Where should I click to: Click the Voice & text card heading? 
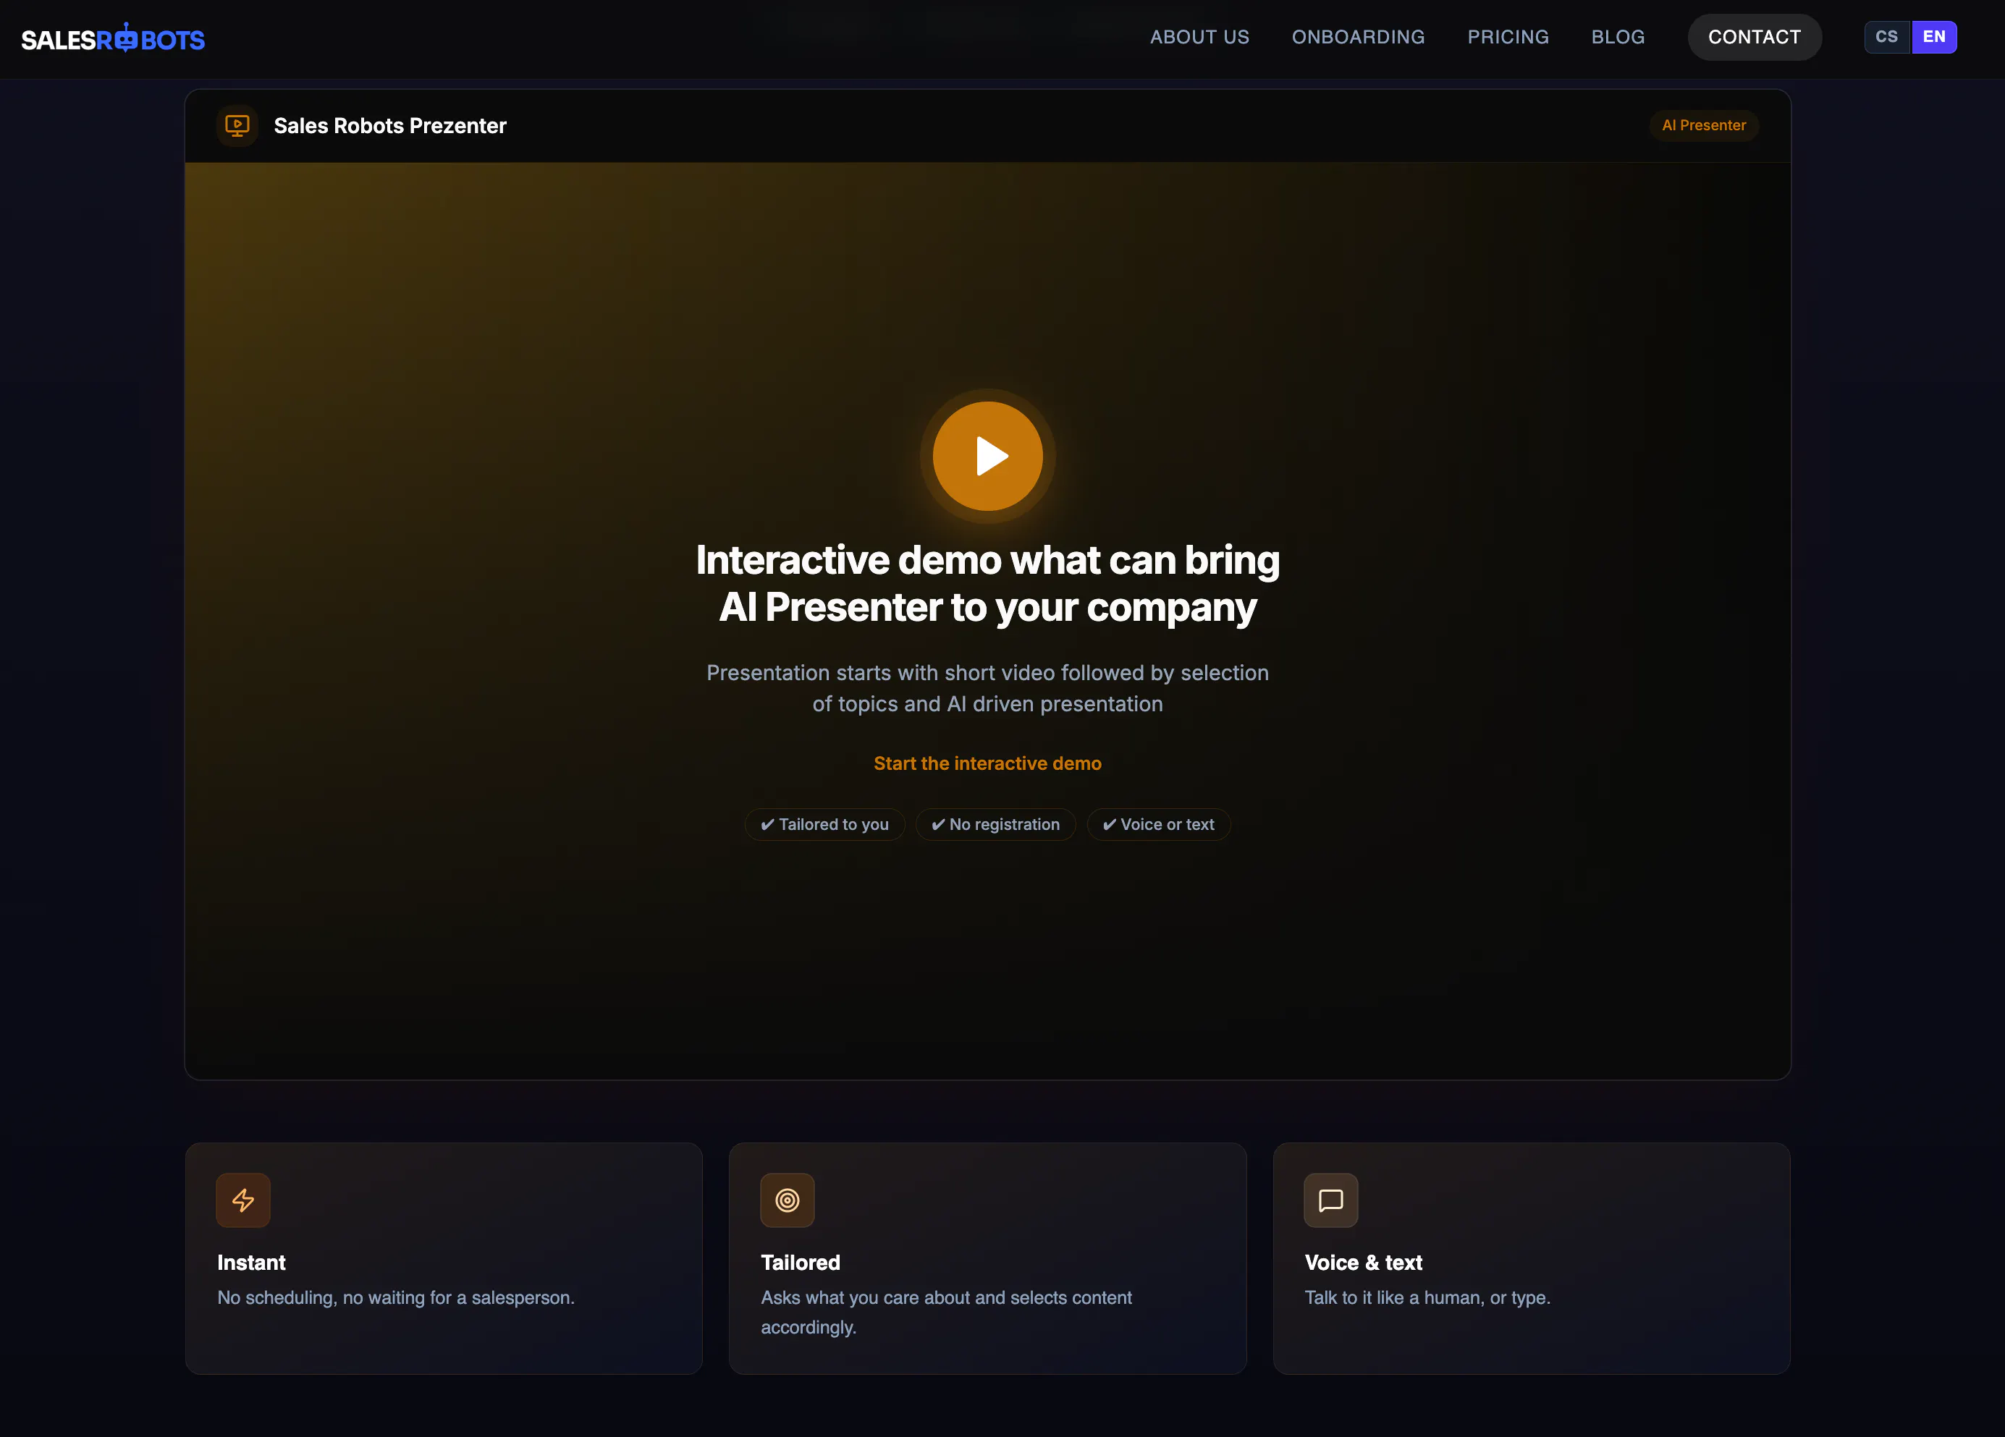[x=1363, y=1263]
